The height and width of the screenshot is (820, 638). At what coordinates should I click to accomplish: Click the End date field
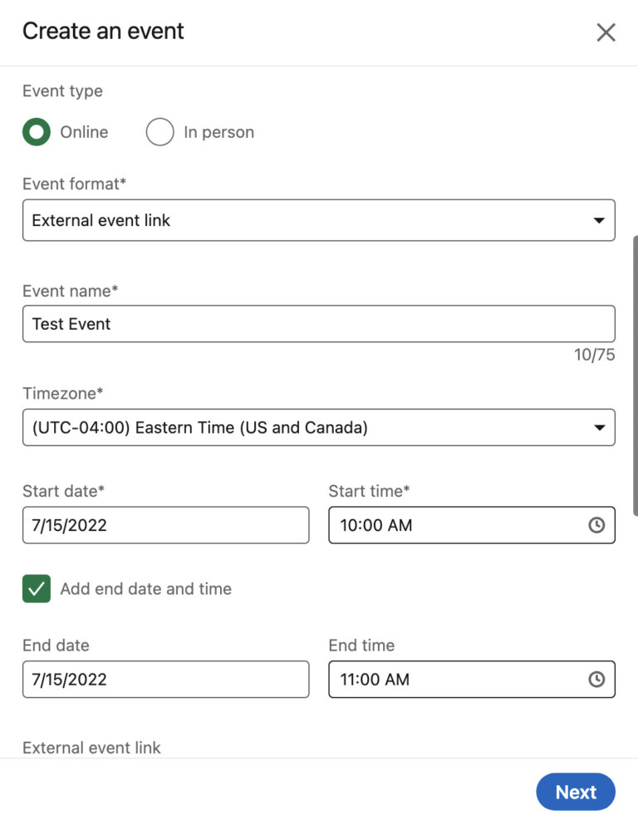165,680
